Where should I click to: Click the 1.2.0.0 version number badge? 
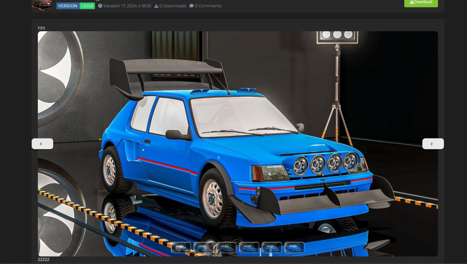click(x=87, y=6)
